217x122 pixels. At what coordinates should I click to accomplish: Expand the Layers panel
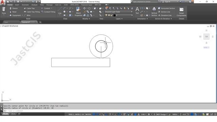119,19
